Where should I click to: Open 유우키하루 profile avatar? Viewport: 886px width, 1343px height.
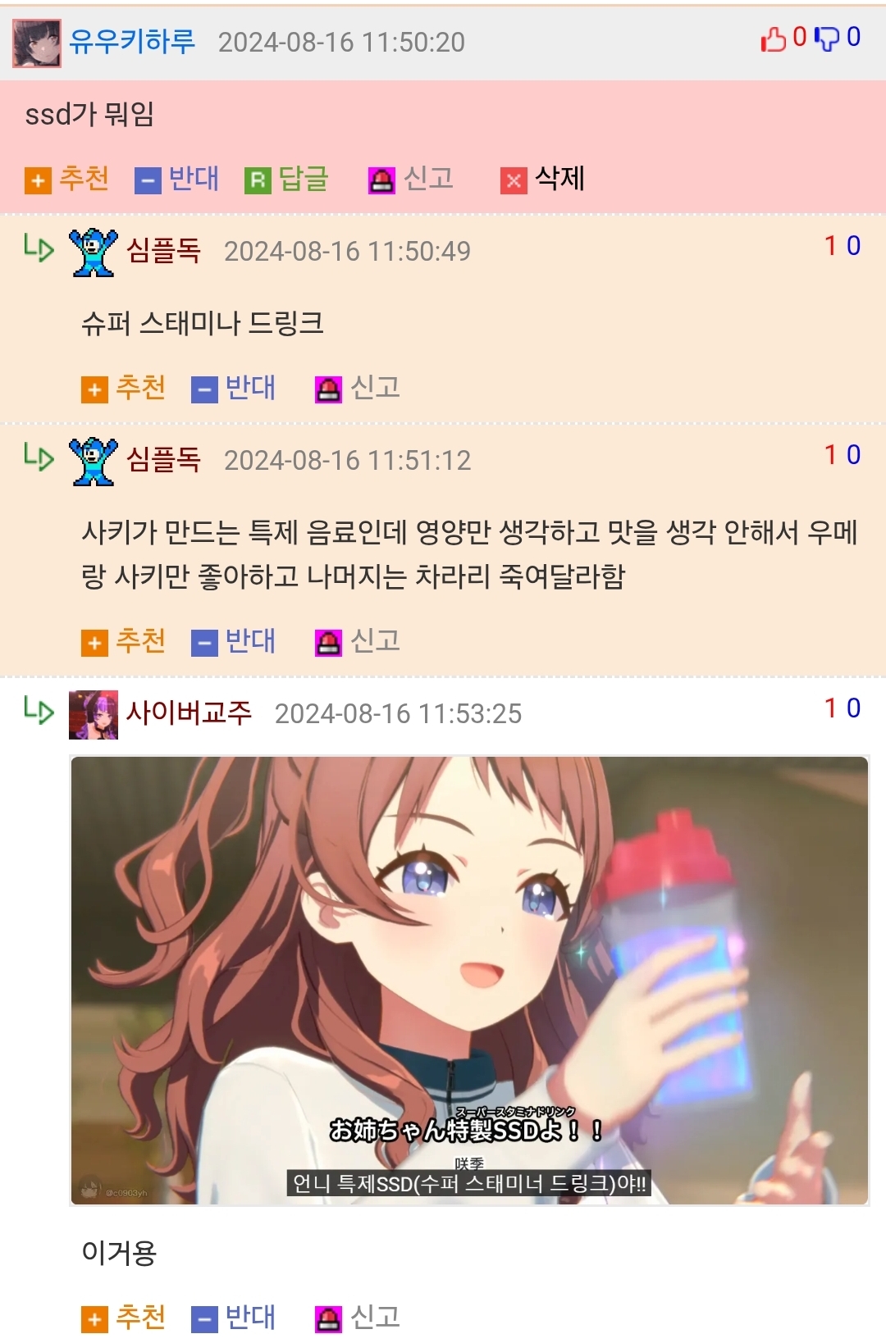tap(36, 43)
